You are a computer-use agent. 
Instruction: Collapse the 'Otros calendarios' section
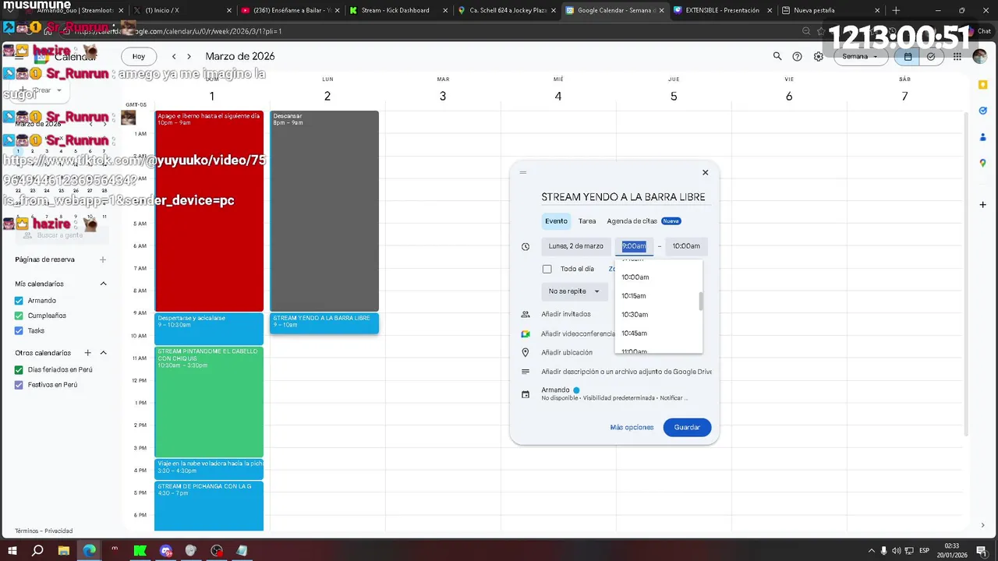click(x=103, y=353)
